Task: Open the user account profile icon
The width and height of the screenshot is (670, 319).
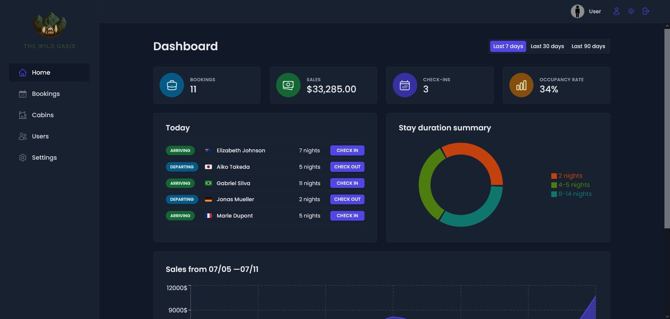Action: point(616,11)
